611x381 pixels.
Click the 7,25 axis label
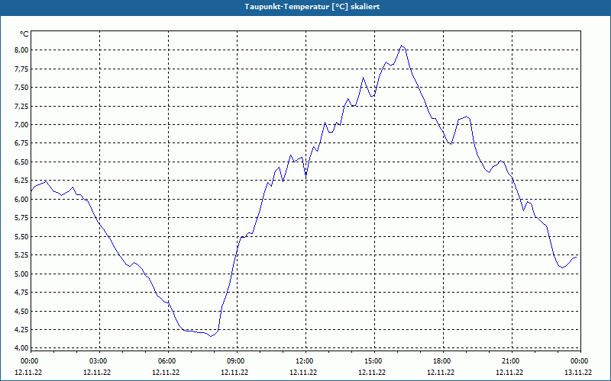[x=21, y=106]
